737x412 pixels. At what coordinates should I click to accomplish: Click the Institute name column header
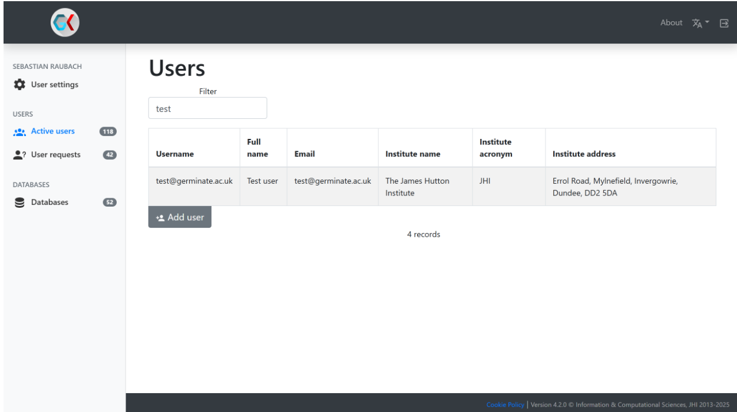pos(412,154)
